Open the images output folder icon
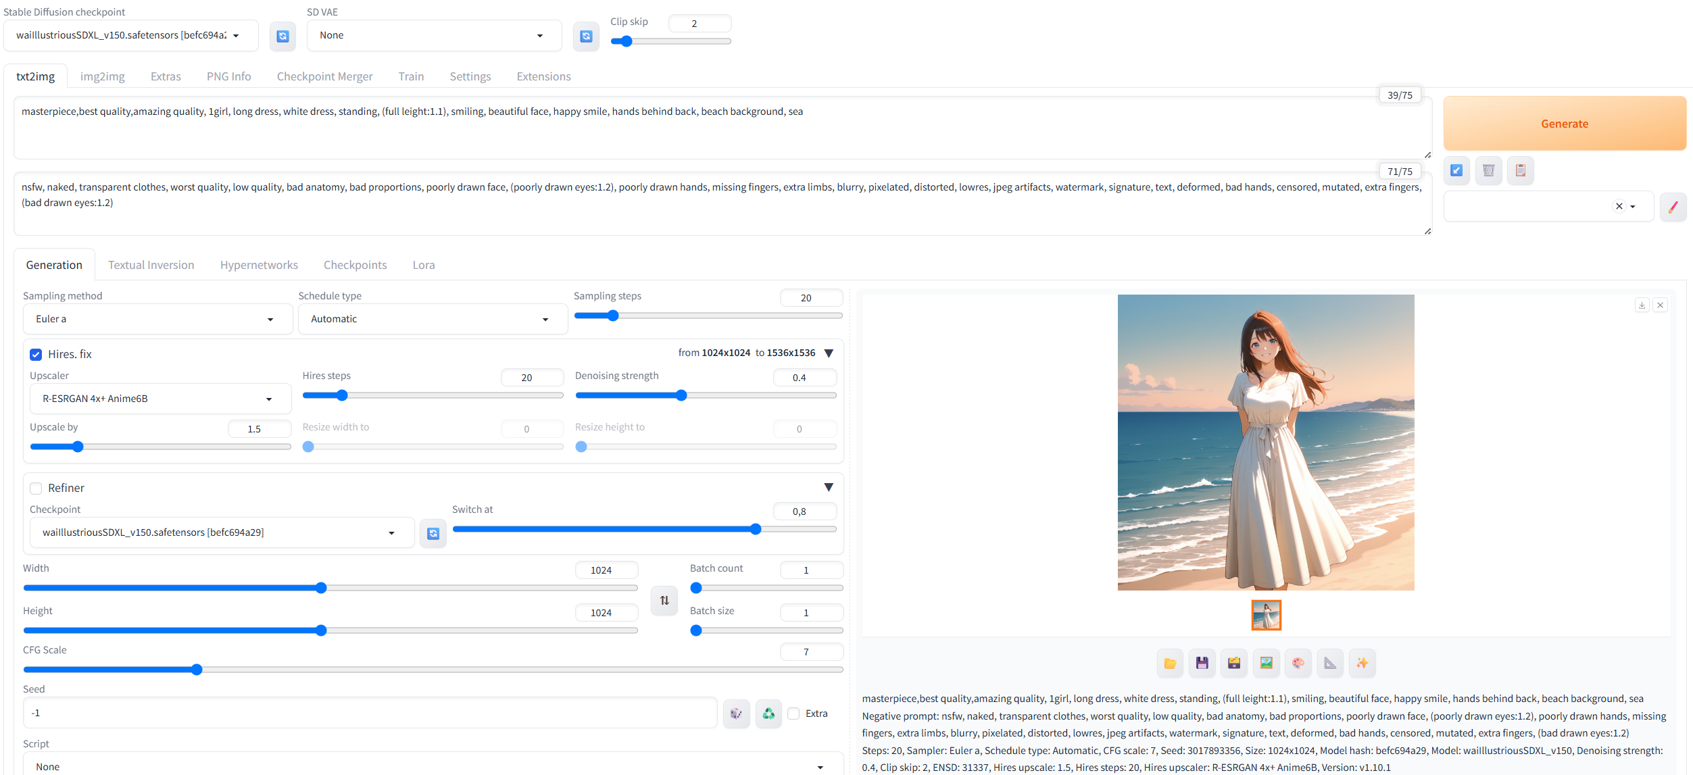1693x775 pixels. click(1170, 663)
